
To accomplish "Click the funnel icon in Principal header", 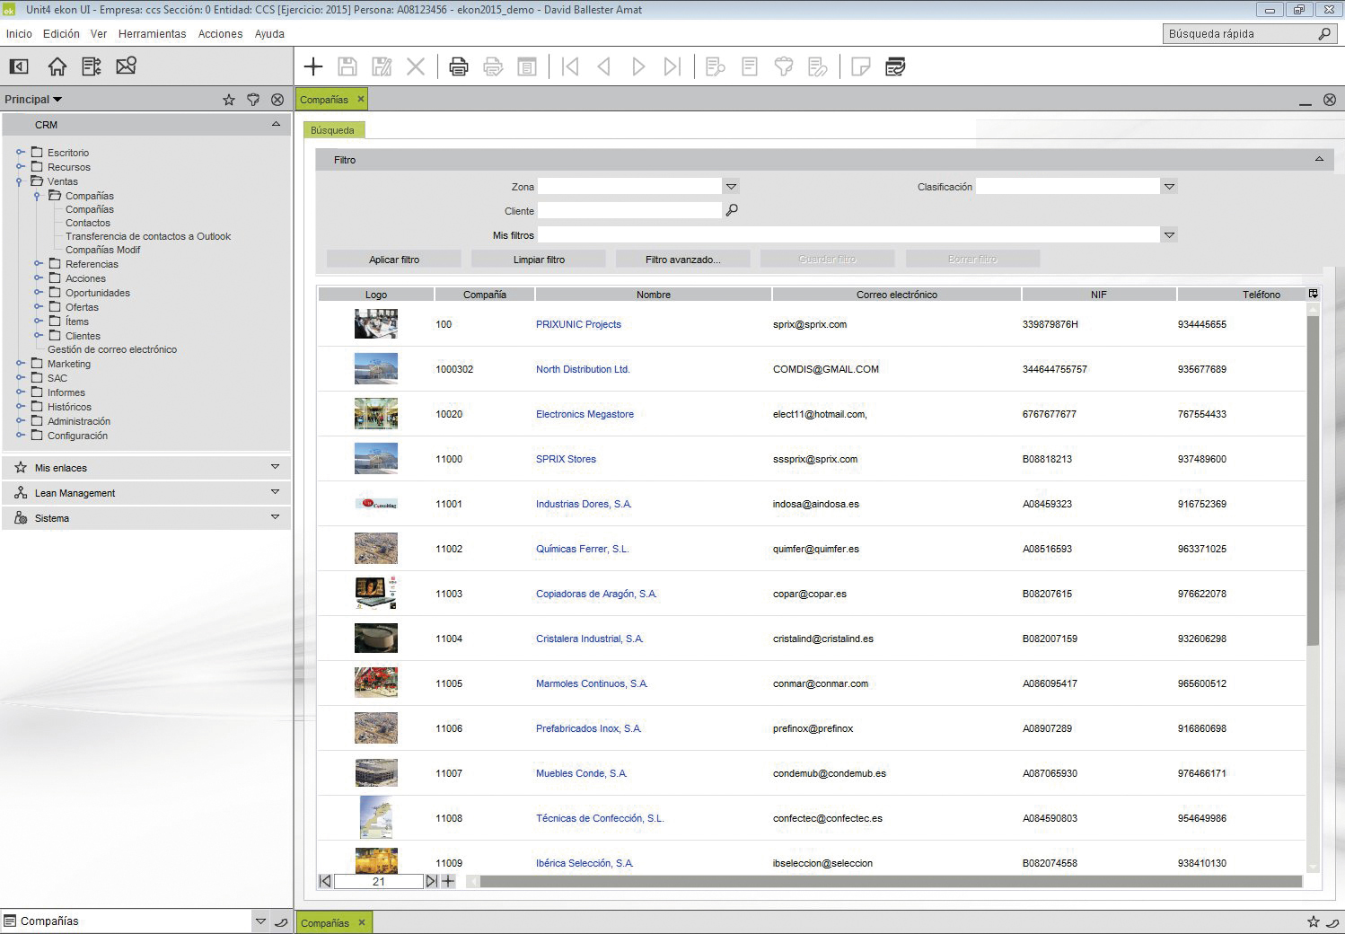I will point(253,100).
